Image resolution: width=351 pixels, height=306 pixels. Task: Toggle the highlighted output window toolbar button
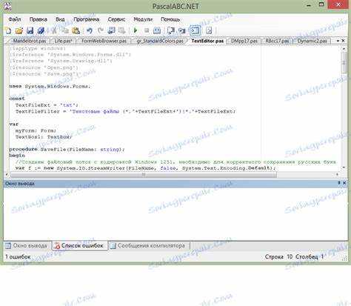click(x=195, y=30)
